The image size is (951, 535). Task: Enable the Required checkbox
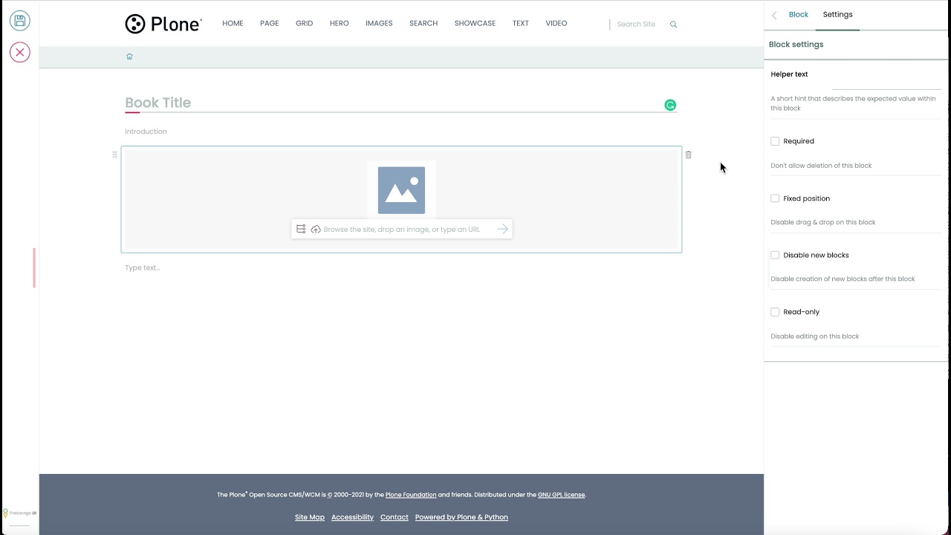point(775,141)
